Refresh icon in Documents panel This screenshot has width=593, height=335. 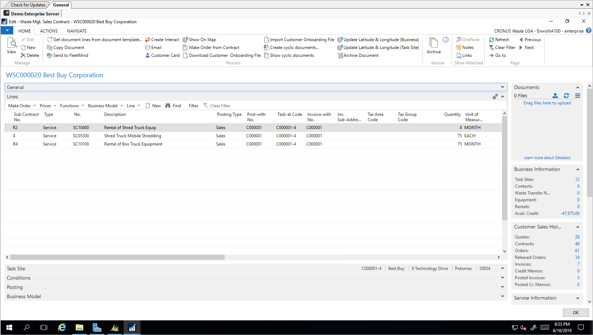point(566,95)
